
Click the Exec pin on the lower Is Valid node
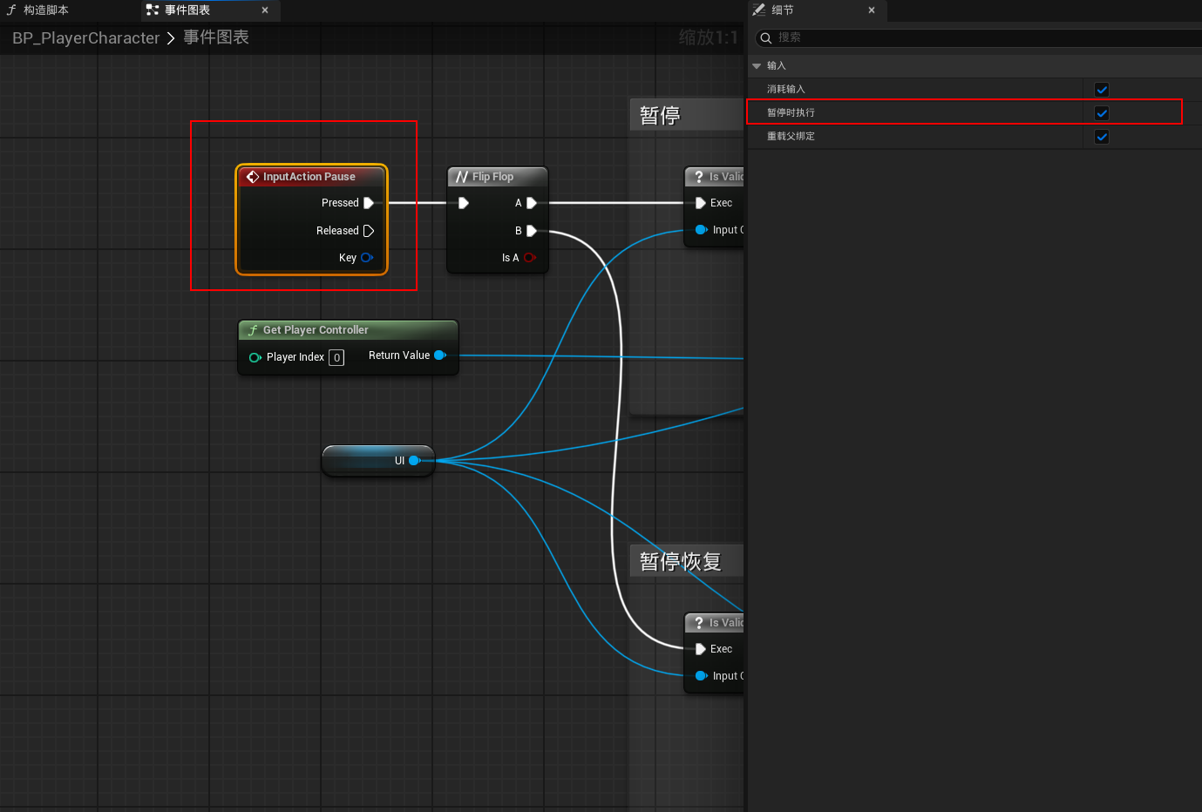click(x=701, y=649)
